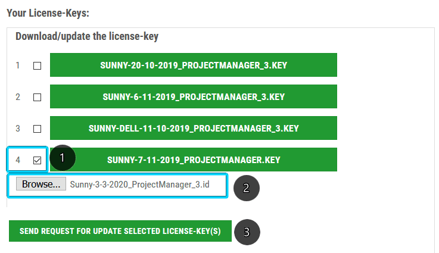
Task: Click the step 2 circle badge
Action: (246, 188)
